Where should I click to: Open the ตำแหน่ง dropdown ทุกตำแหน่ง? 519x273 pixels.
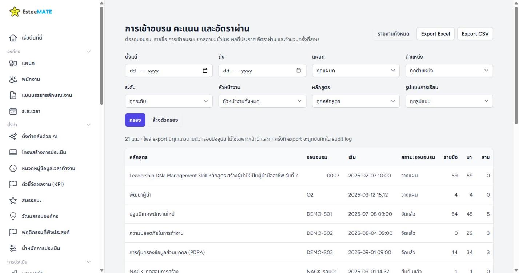[449, 71]
